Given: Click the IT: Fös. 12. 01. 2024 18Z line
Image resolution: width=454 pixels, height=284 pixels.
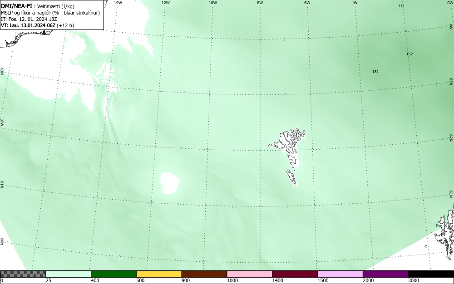Looking at the screenshot, I should [29, 19].
